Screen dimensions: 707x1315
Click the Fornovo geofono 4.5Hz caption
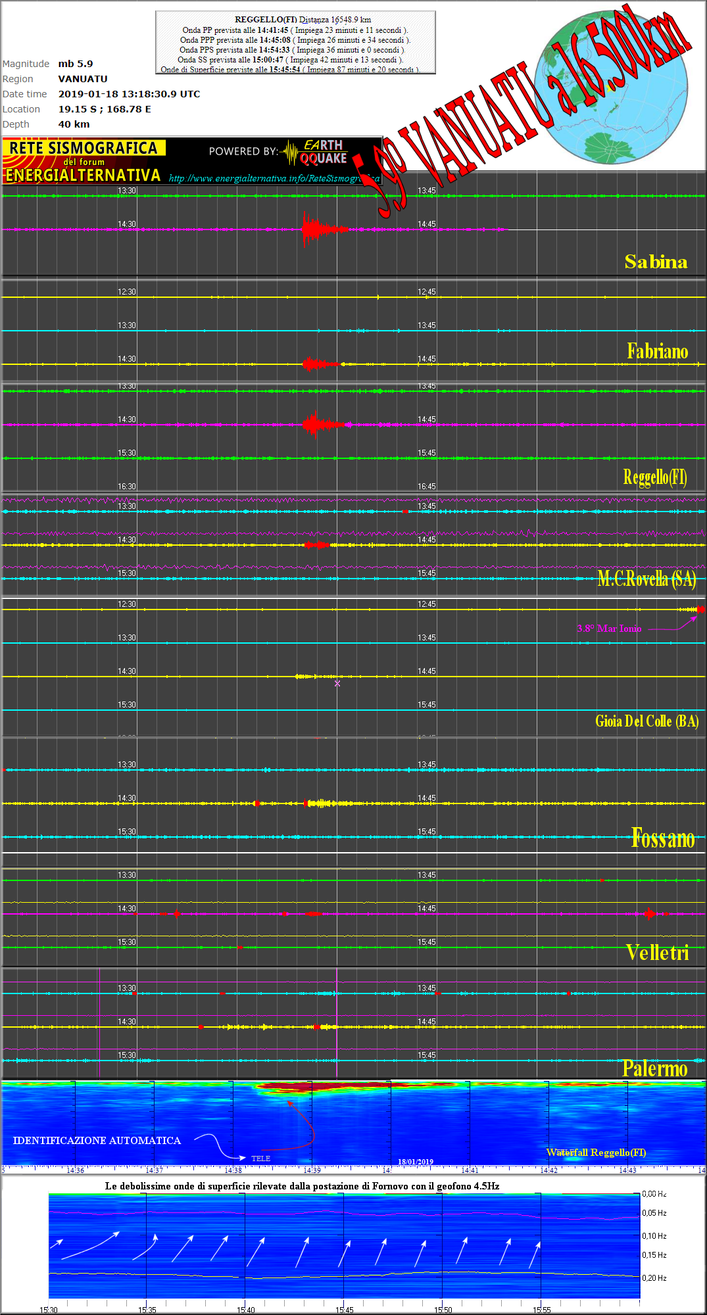[302, 1186]
